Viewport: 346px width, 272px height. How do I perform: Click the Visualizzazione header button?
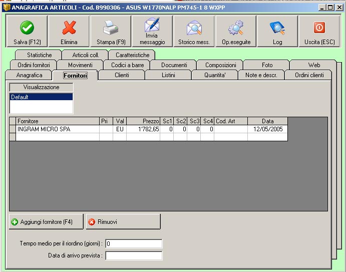[41, 87]
